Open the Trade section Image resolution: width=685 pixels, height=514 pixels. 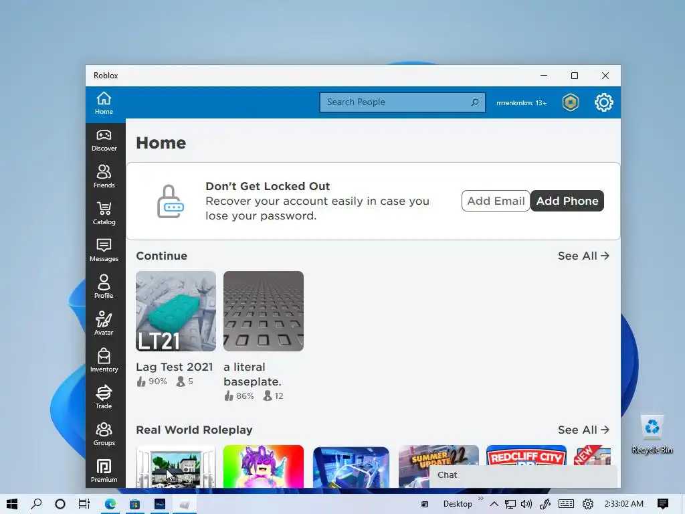[104, 398]
